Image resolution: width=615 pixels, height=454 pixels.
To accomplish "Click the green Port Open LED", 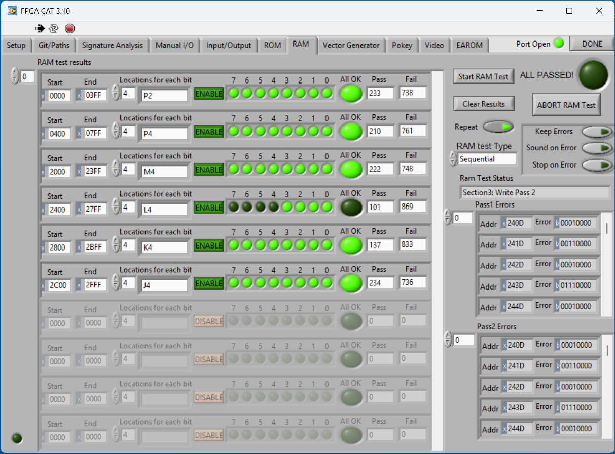I will [x=559, y=44].
